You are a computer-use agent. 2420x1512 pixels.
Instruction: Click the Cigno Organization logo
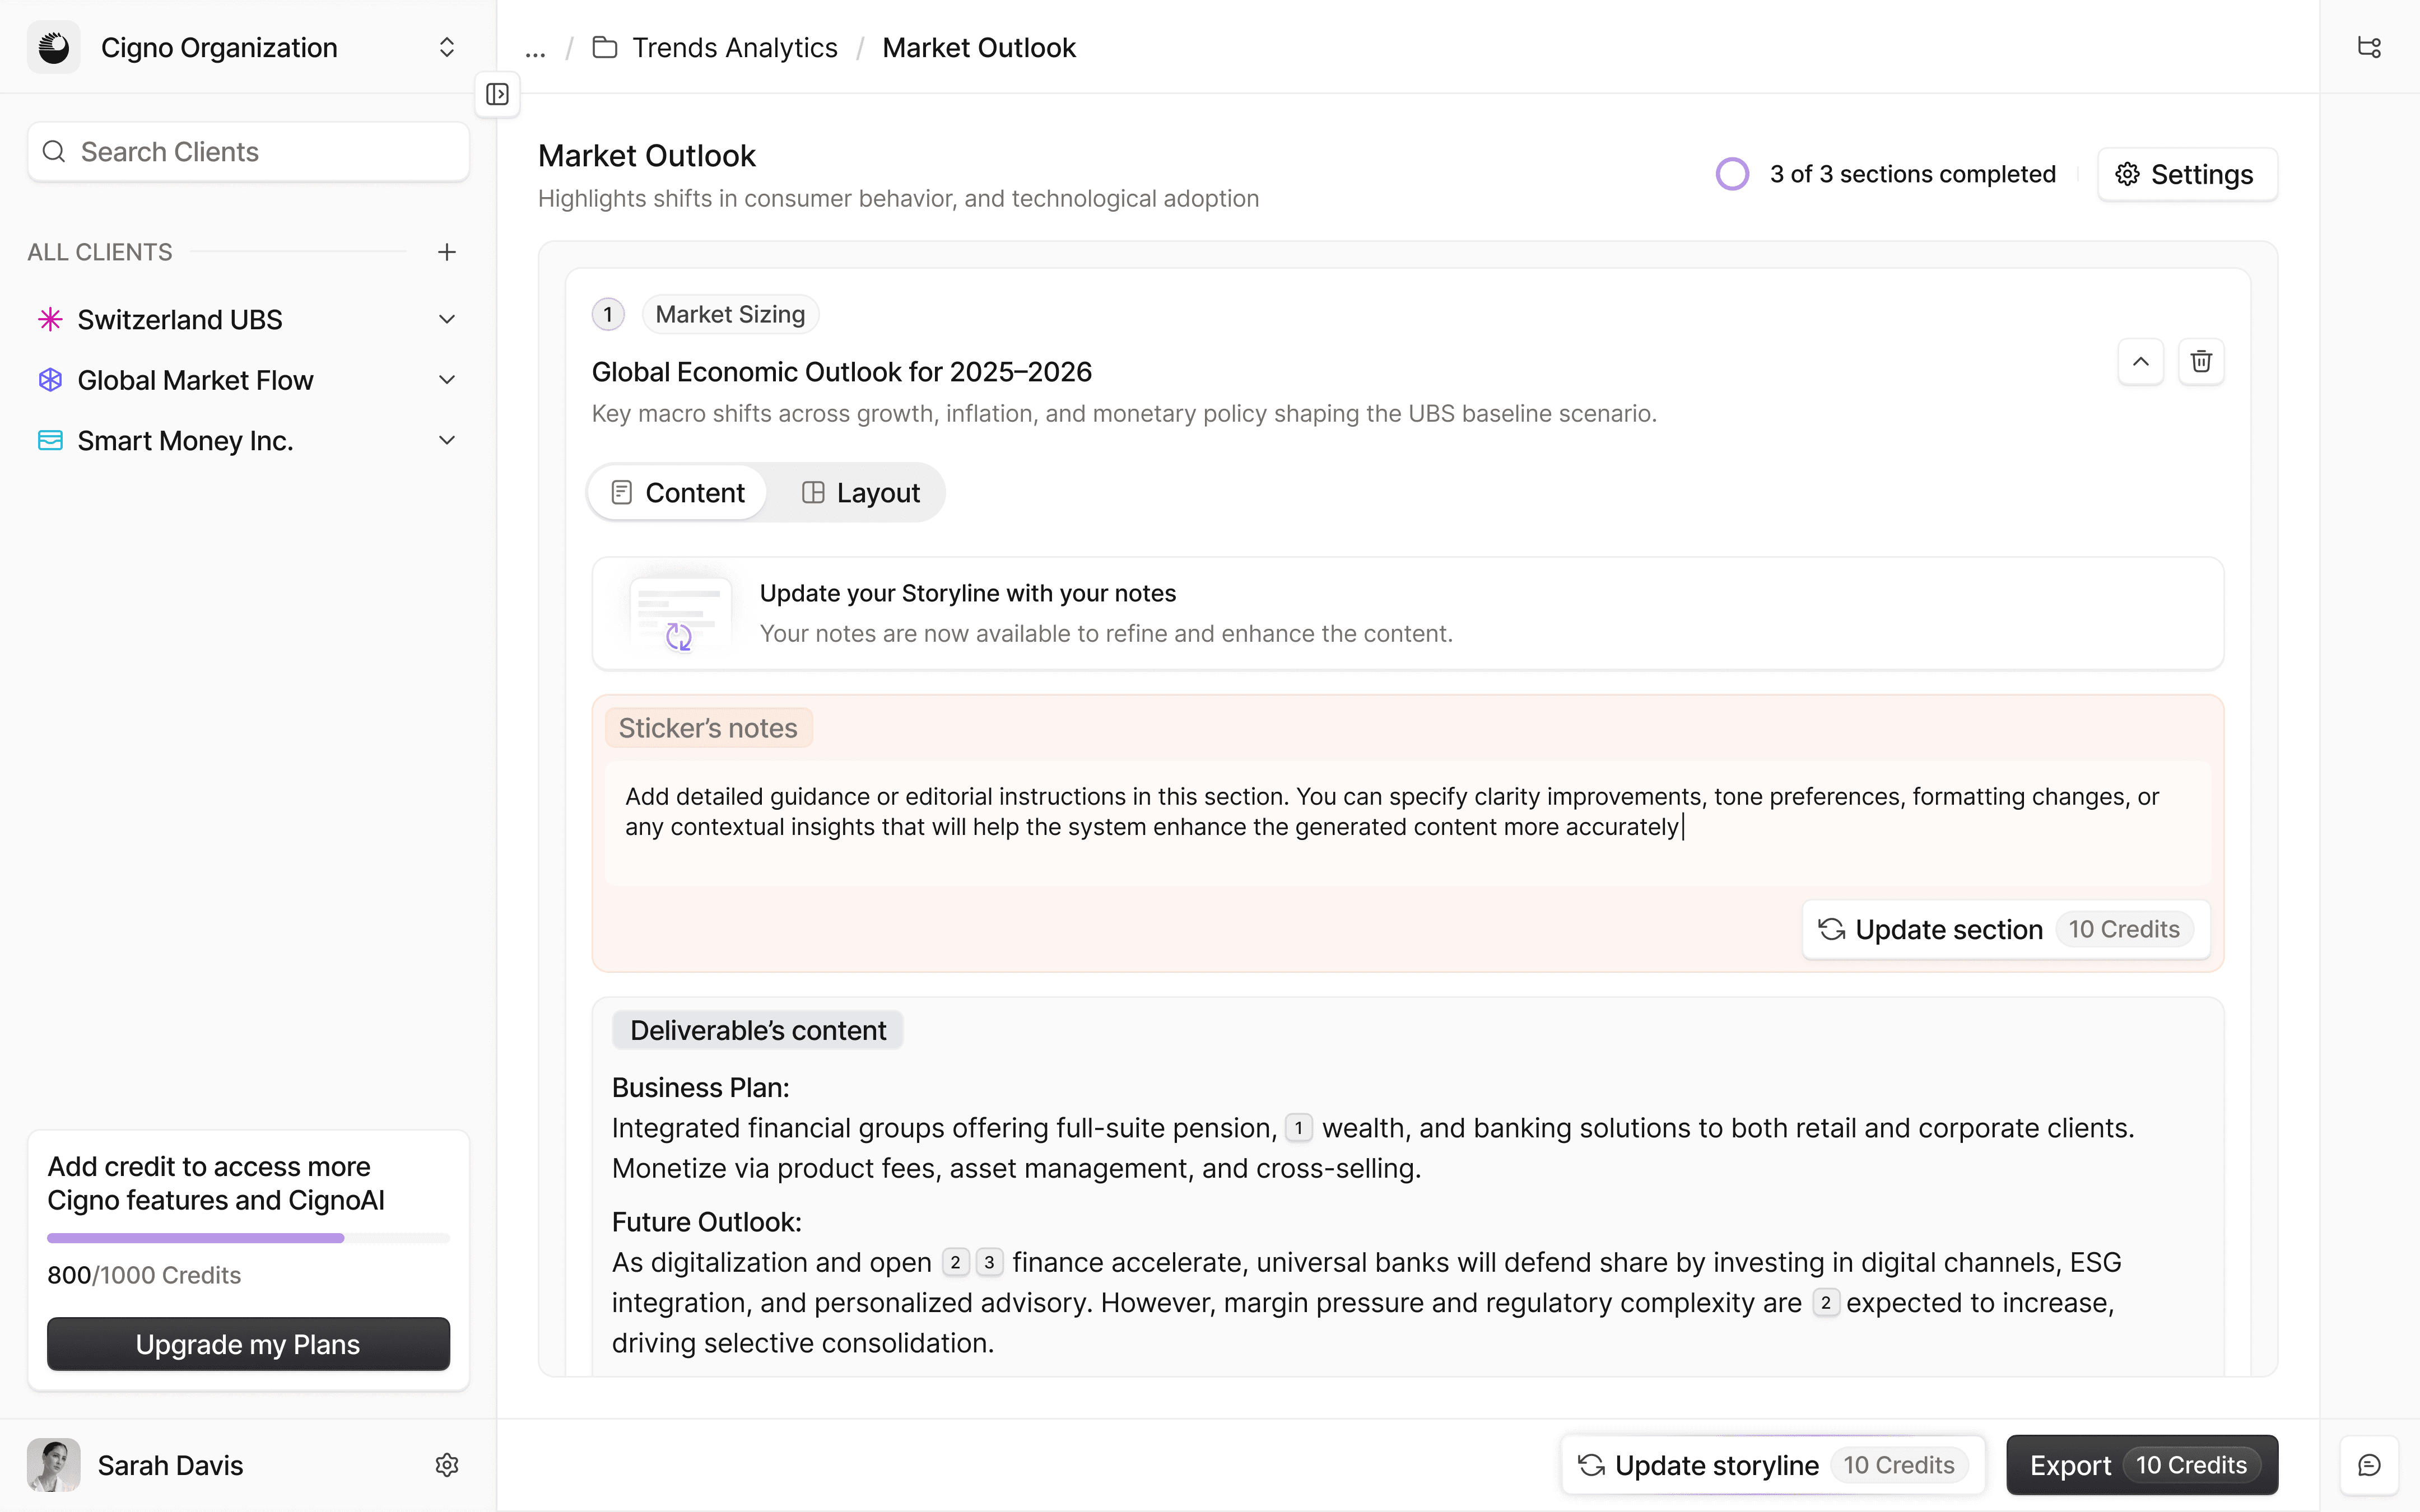(x=54, y=47)
